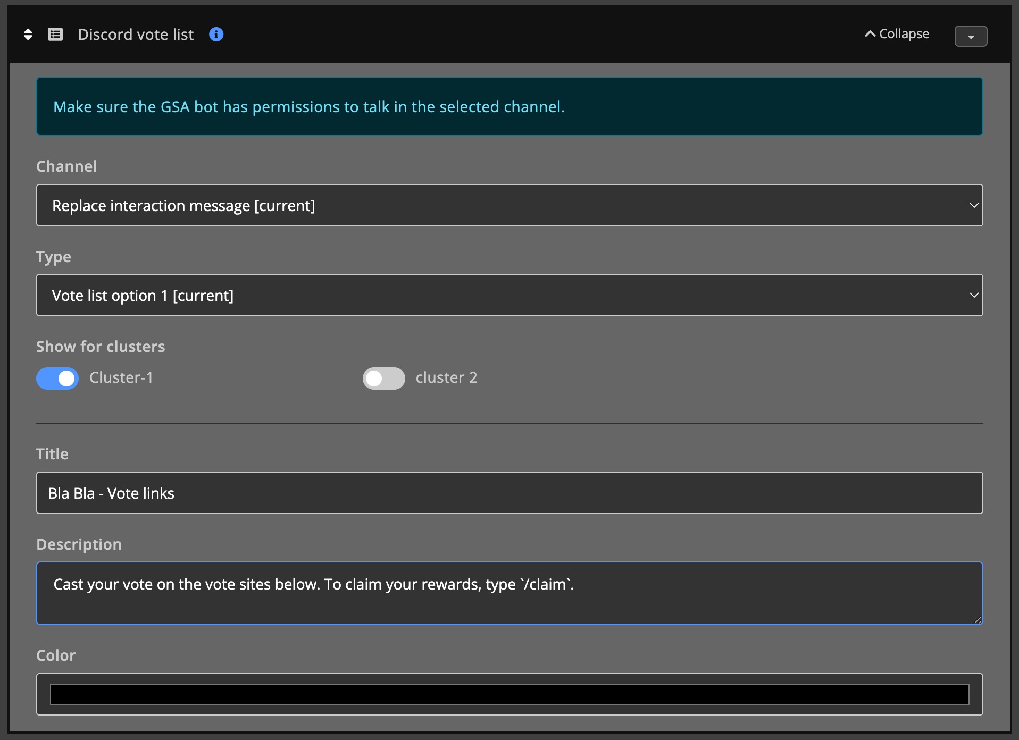Image resolution: width=1019 pixels, height=740 pixels.
Task: Click the reorder arrows handle in the header
Action: click(x=28, y=34)
